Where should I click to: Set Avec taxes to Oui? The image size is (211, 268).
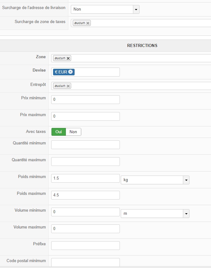click(59, 132)
